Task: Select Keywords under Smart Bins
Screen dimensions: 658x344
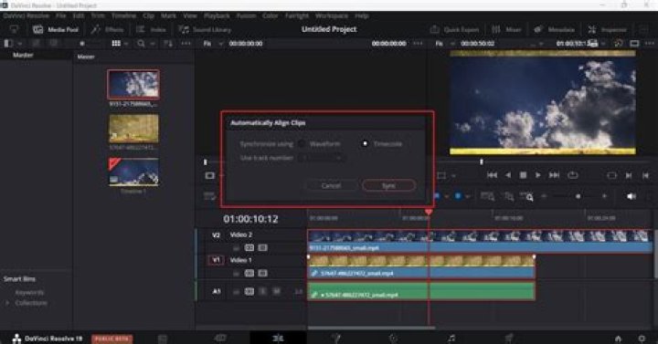Action: tap(29, 293)
